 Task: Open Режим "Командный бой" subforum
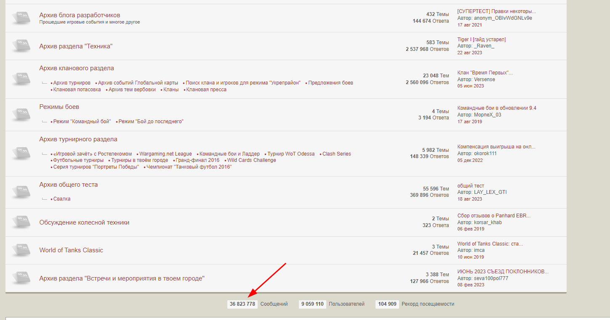pyautogui.click(x=82, y=122)
